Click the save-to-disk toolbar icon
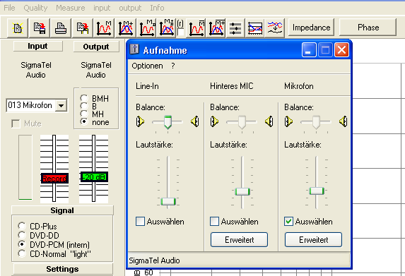Image resolution: width=405 pixels, height=276 pixels. (x=40, y=28)
